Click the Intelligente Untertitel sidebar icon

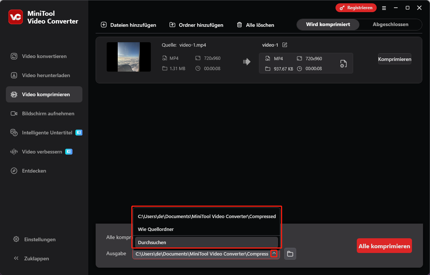point(14,133)
